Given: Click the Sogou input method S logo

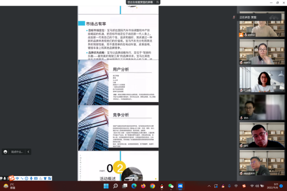Looking at the screenshot, I should coord(11,178).
